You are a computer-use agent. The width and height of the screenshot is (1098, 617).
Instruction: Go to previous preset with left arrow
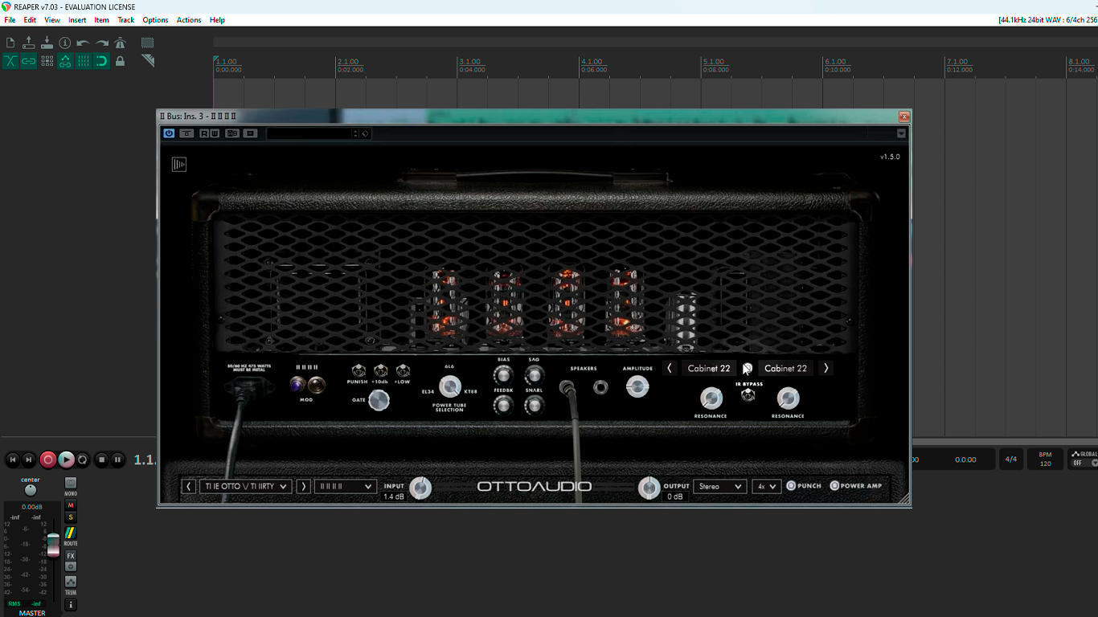point(189,486)
